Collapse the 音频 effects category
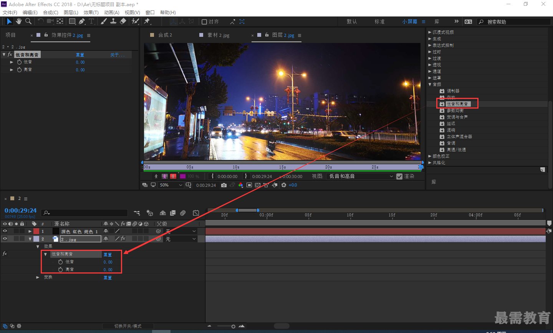The height and width of the screenshot is (333, 553). pos(430,84)
